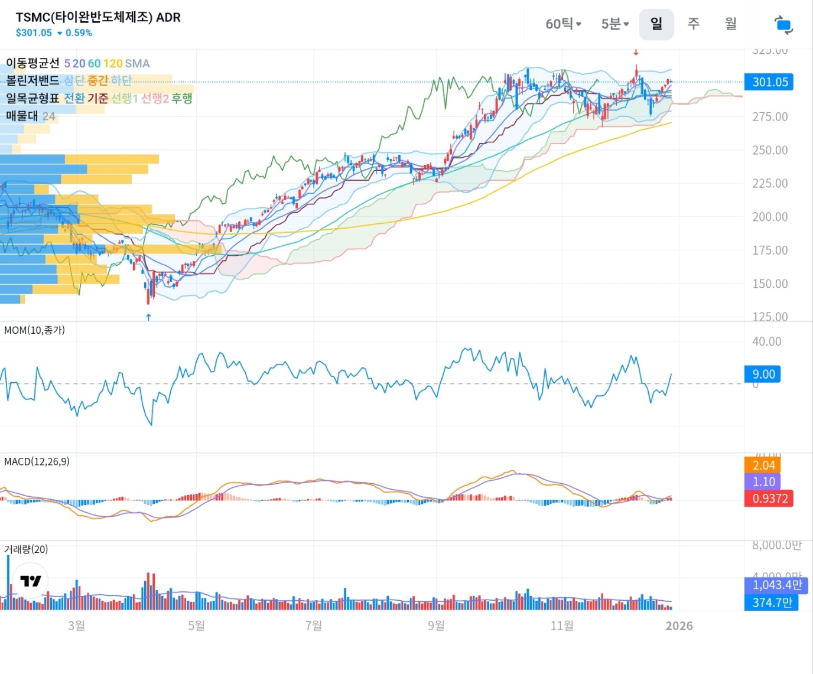
Task: Click the TSMC ADR stock title
Action: coord(98,17)
